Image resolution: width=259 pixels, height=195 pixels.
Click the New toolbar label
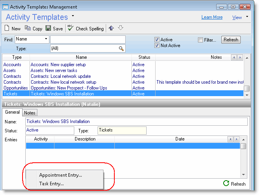point(16,28)
